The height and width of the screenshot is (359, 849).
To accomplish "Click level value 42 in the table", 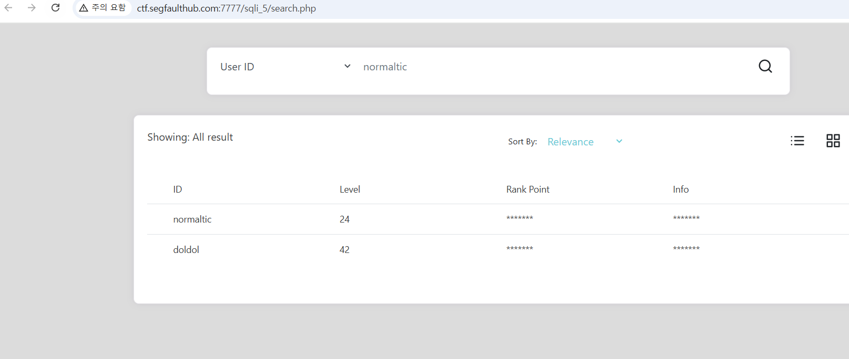I will coord(344,250).
